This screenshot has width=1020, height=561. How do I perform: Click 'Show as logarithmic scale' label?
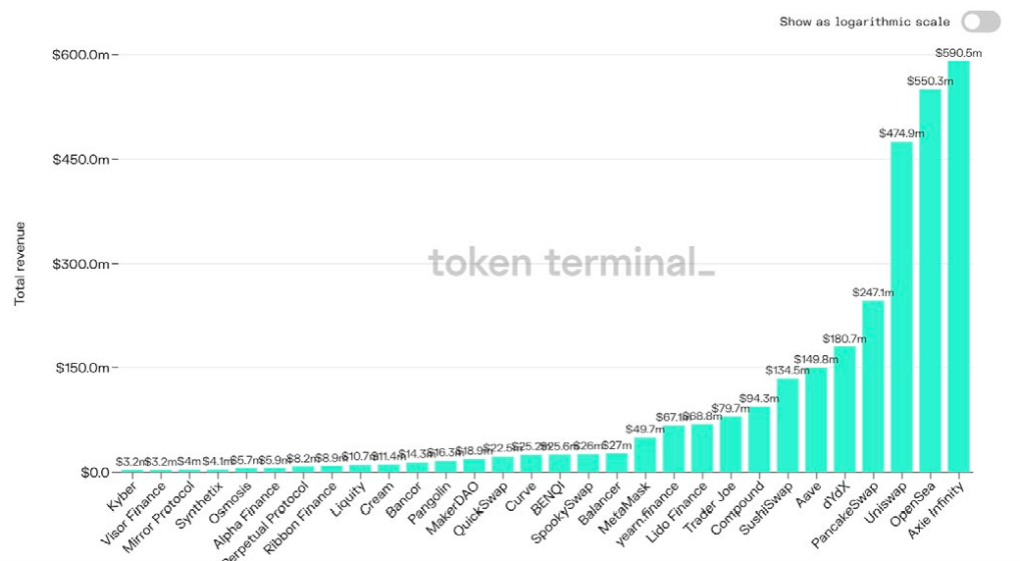pos(864,22)
